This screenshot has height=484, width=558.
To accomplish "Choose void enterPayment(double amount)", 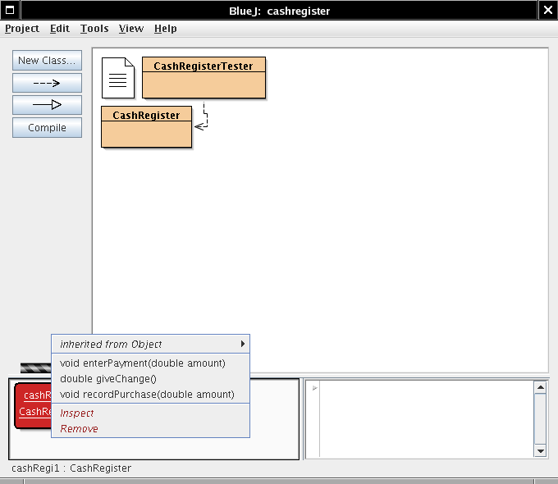I will click(x=142, y=363).
